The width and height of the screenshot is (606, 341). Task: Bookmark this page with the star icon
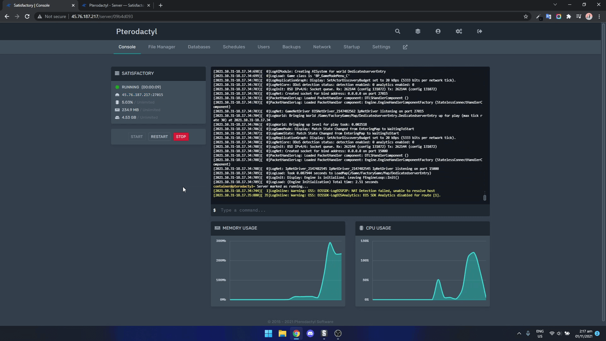pos(526,16)
